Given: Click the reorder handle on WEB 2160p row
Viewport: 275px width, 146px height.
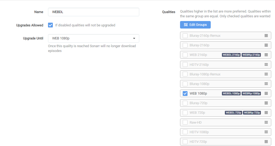Looking at the screenshot, I should click(x=266, y=55).
